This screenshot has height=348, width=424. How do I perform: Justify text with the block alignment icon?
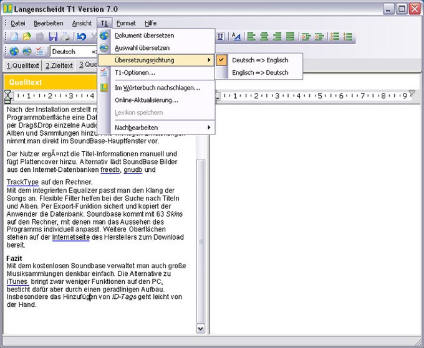(x=290, y=37)
